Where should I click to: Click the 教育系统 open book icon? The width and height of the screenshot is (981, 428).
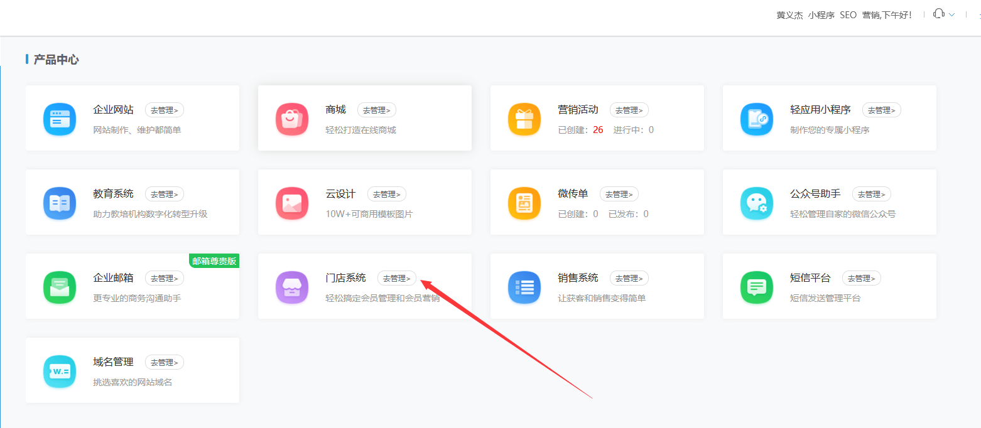60,203
